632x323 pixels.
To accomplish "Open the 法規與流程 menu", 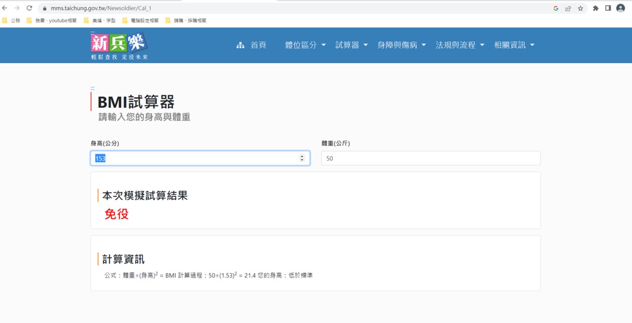I will click(460, 45).
